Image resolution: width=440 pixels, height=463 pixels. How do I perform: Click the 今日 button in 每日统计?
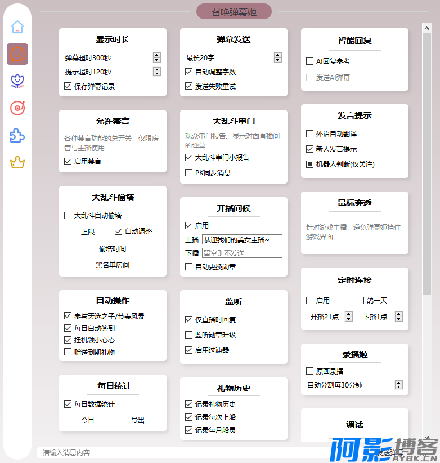87,420
